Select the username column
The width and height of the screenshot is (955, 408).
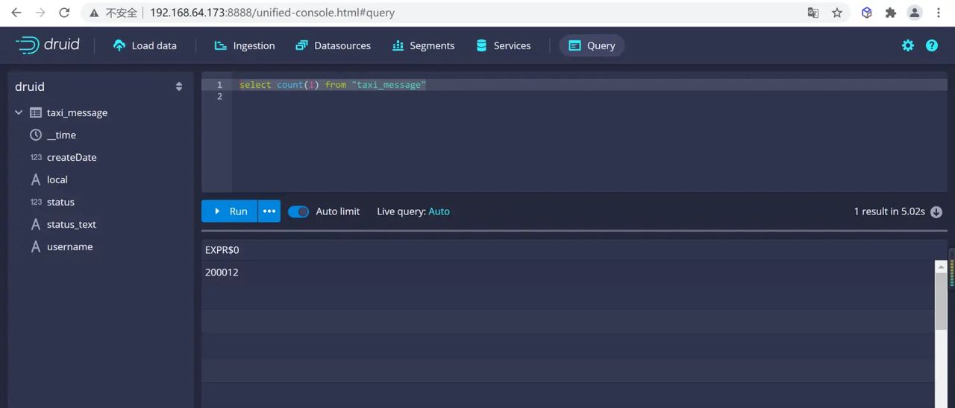click(x=70, y=246)
